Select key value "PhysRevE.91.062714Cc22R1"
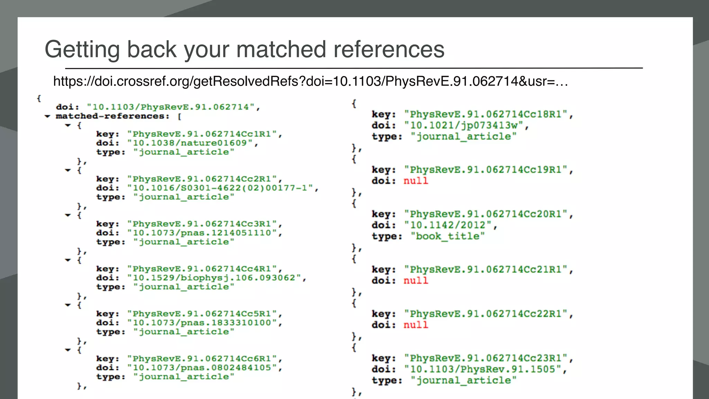 [486, 314]
